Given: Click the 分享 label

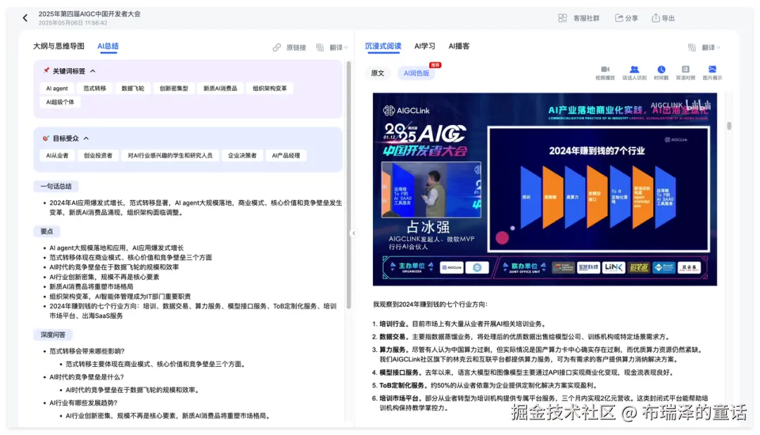Looking at the screenshot, I should pyautogui.click(x=631, y=18).
